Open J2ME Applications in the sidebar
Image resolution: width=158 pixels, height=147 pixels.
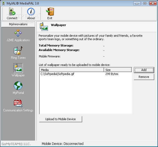[x=18, y=35]
